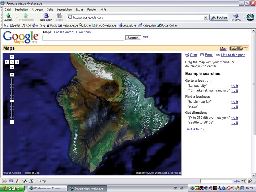The image size is (256, 192).
Task: Click the site icon in the address bar
Action: point(70,17)
